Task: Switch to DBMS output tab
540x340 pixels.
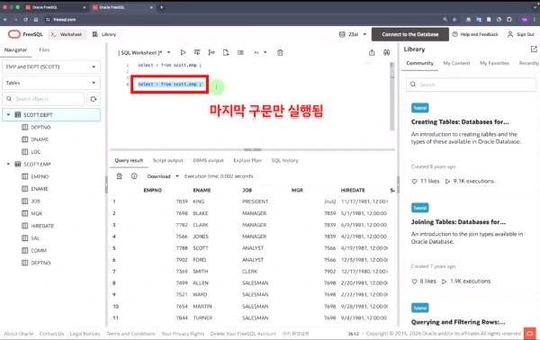Action: click(x=208, y=160)
